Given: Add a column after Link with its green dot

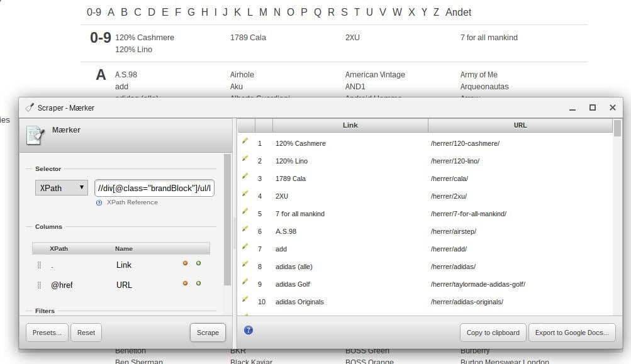Looking at the screenshot, I should coord(198,263).
